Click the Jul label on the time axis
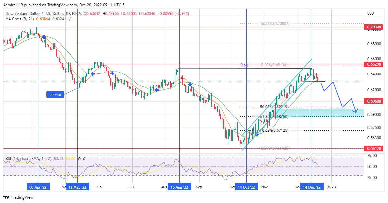This screenshot has width=388, height=203. click(132, 187)
